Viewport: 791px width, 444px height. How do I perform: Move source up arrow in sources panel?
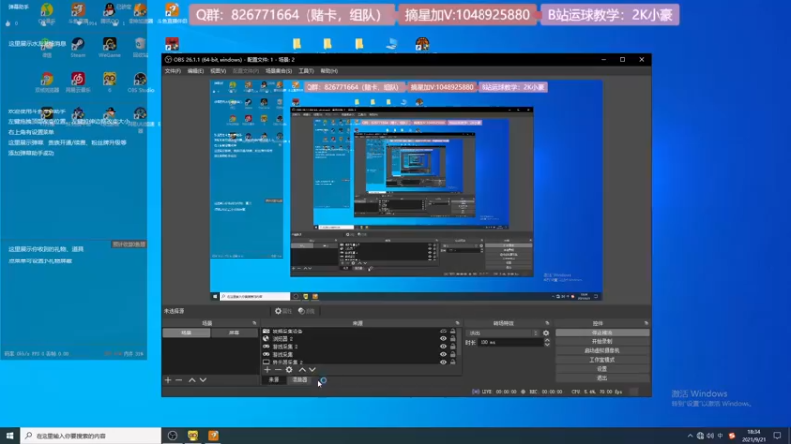302,369
